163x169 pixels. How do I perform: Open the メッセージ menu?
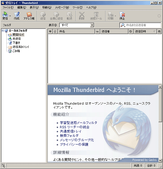(x=62, y=7)
